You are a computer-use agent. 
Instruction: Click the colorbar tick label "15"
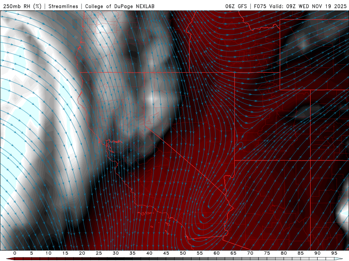pyautogui.click(x=65, y=253)
